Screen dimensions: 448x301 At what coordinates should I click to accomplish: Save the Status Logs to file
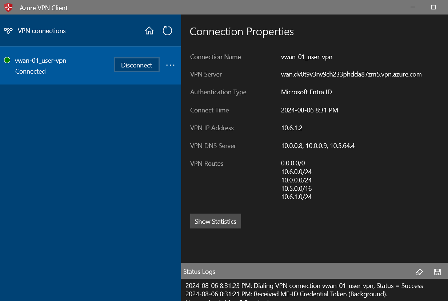[x=437, y=272]
